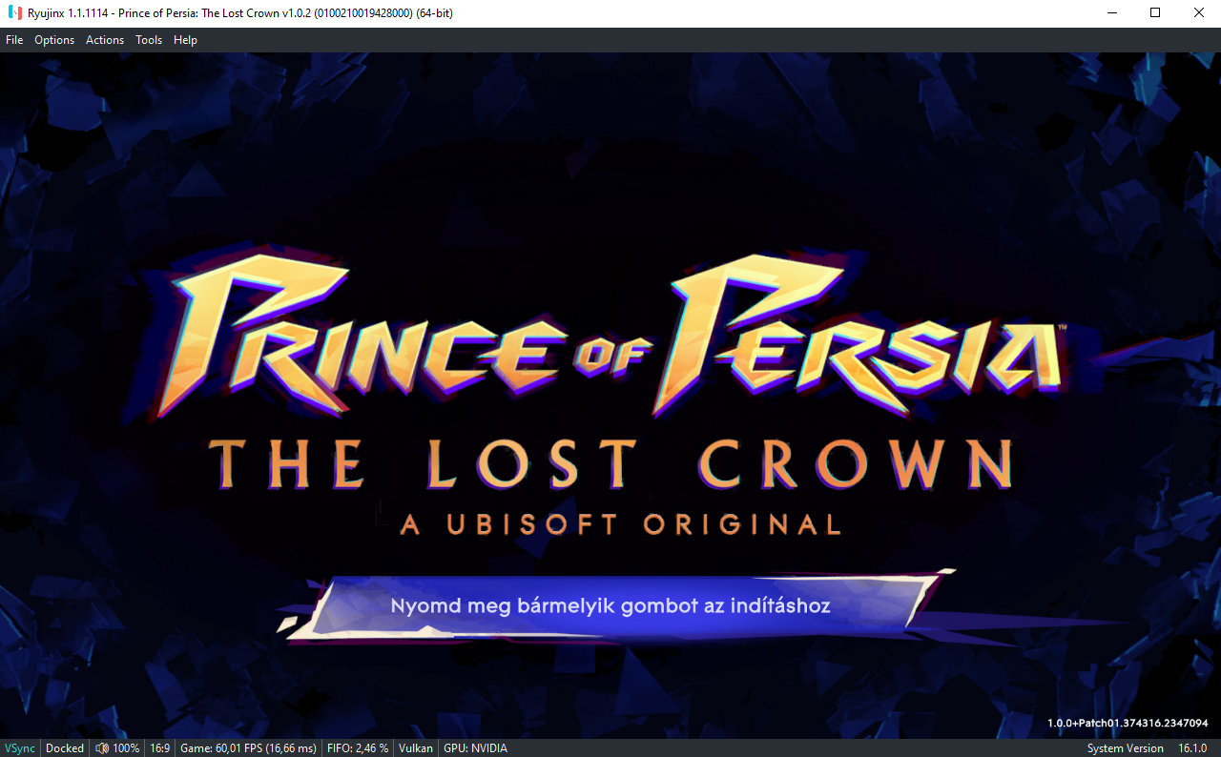The height and width of the screenshot is (757, 1221).
Task: Click the GPU: NVIDIA label
Action: click(475, 748)
